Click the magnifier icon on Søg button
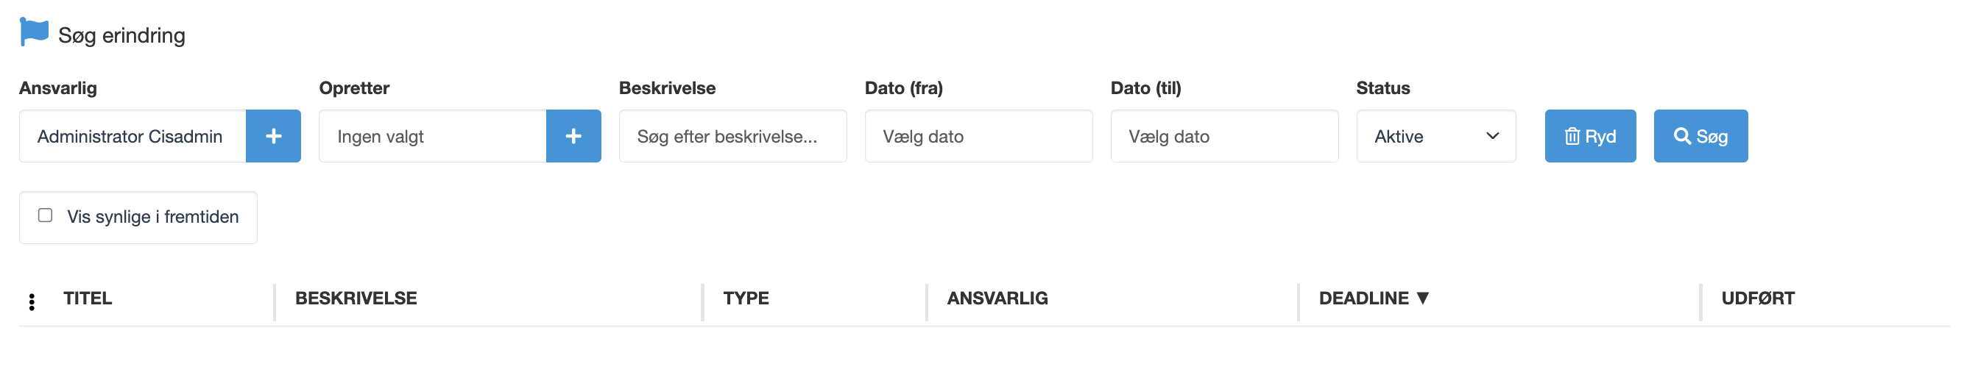1964x372 pixels. [x=1681, y=136]
